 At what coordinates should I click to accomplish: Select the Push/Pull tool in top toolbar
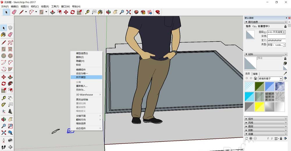pos(53,12)
